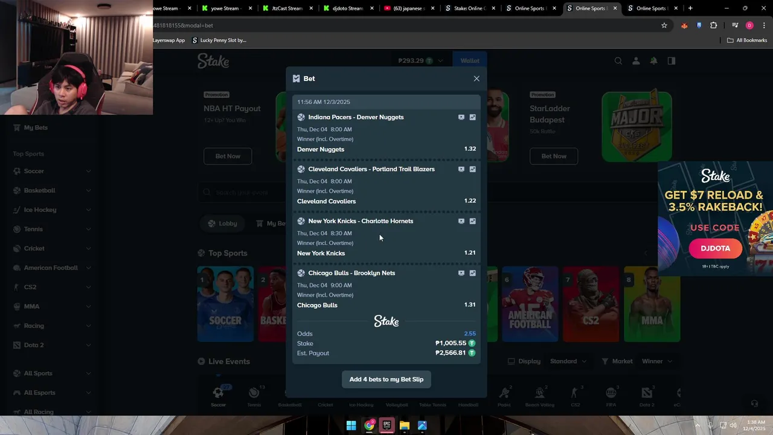This screenshot has width=773, height=435.
Task: Click the Cleveland Cavaliers odds 1.22
Action: pyautogui.click(x=470, y=201)
